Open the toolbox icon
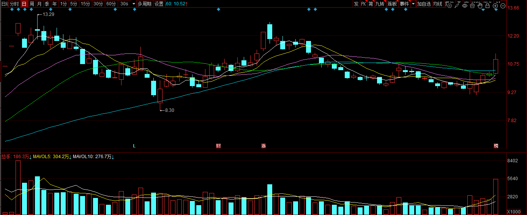Viewport: 527px width, 215px height. [x=472, y=6]
